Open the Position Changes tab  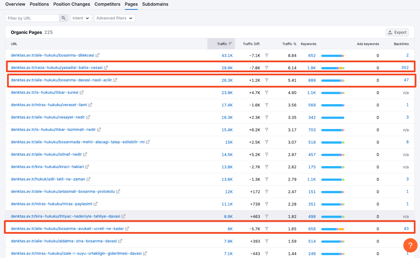[x=72, y=4]
